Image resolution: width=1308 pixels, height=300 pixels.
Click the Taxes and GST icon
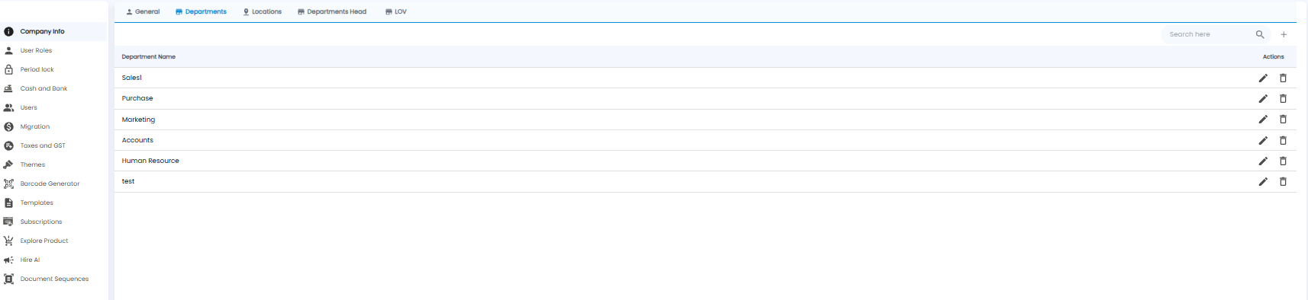pos(8,145)
